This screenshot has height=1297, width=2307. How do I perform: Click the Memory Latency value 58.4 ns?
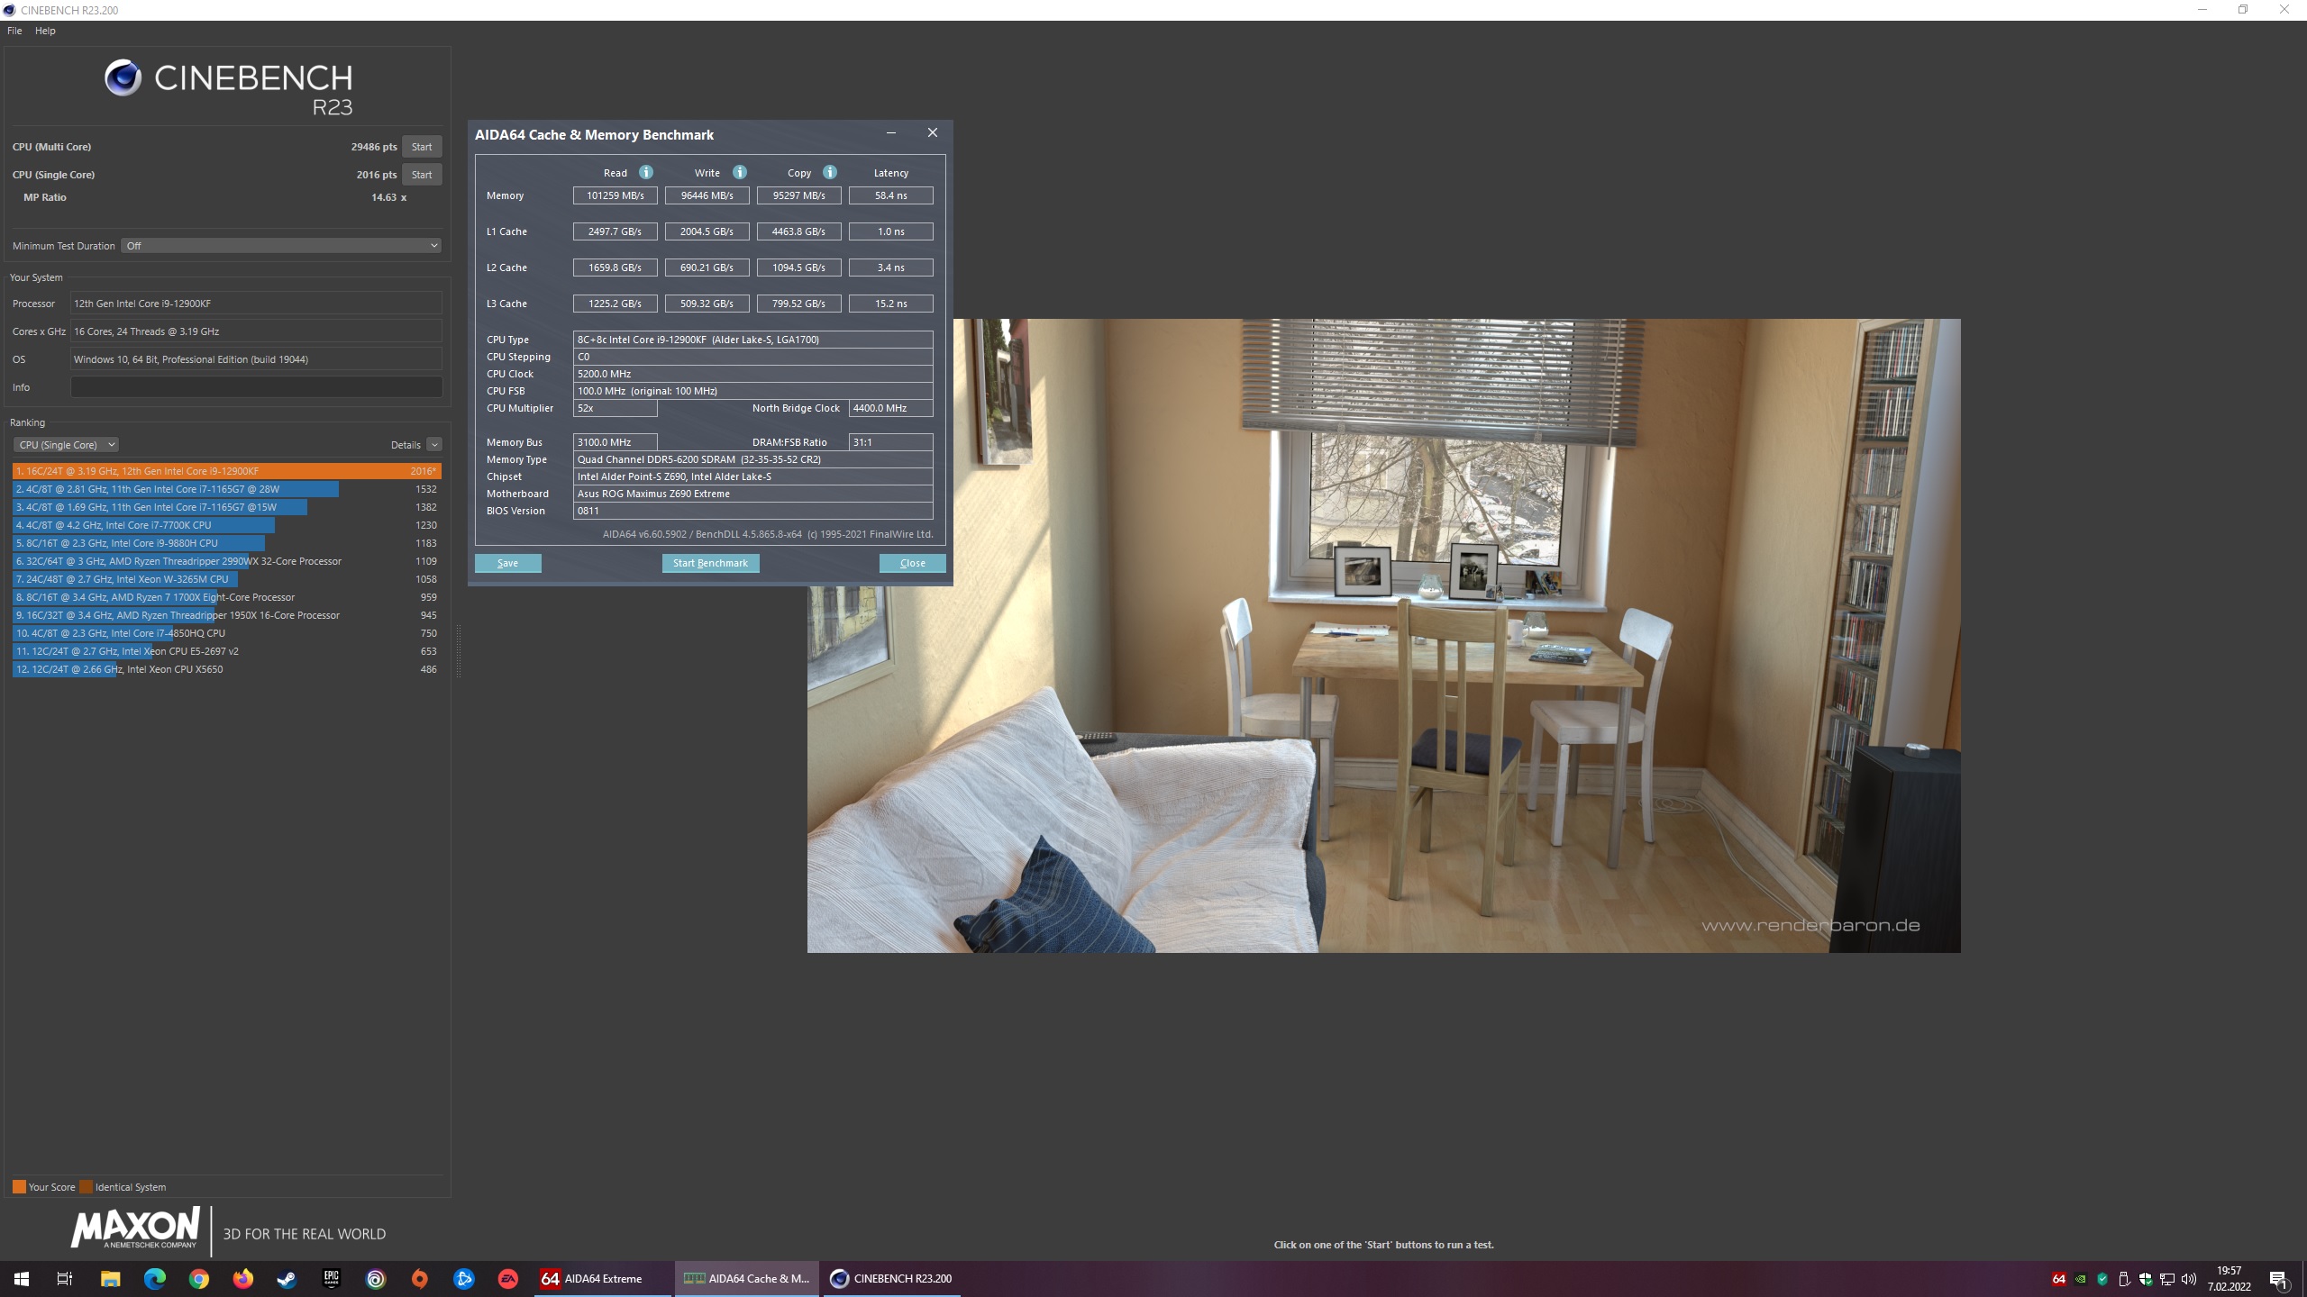coord(891,195)
